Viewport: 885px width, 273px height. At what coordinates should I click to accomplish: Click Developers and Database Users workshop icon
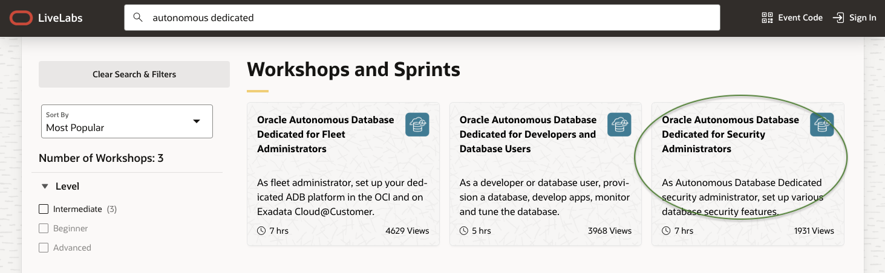pyautogui.click(x=619, y=124)
